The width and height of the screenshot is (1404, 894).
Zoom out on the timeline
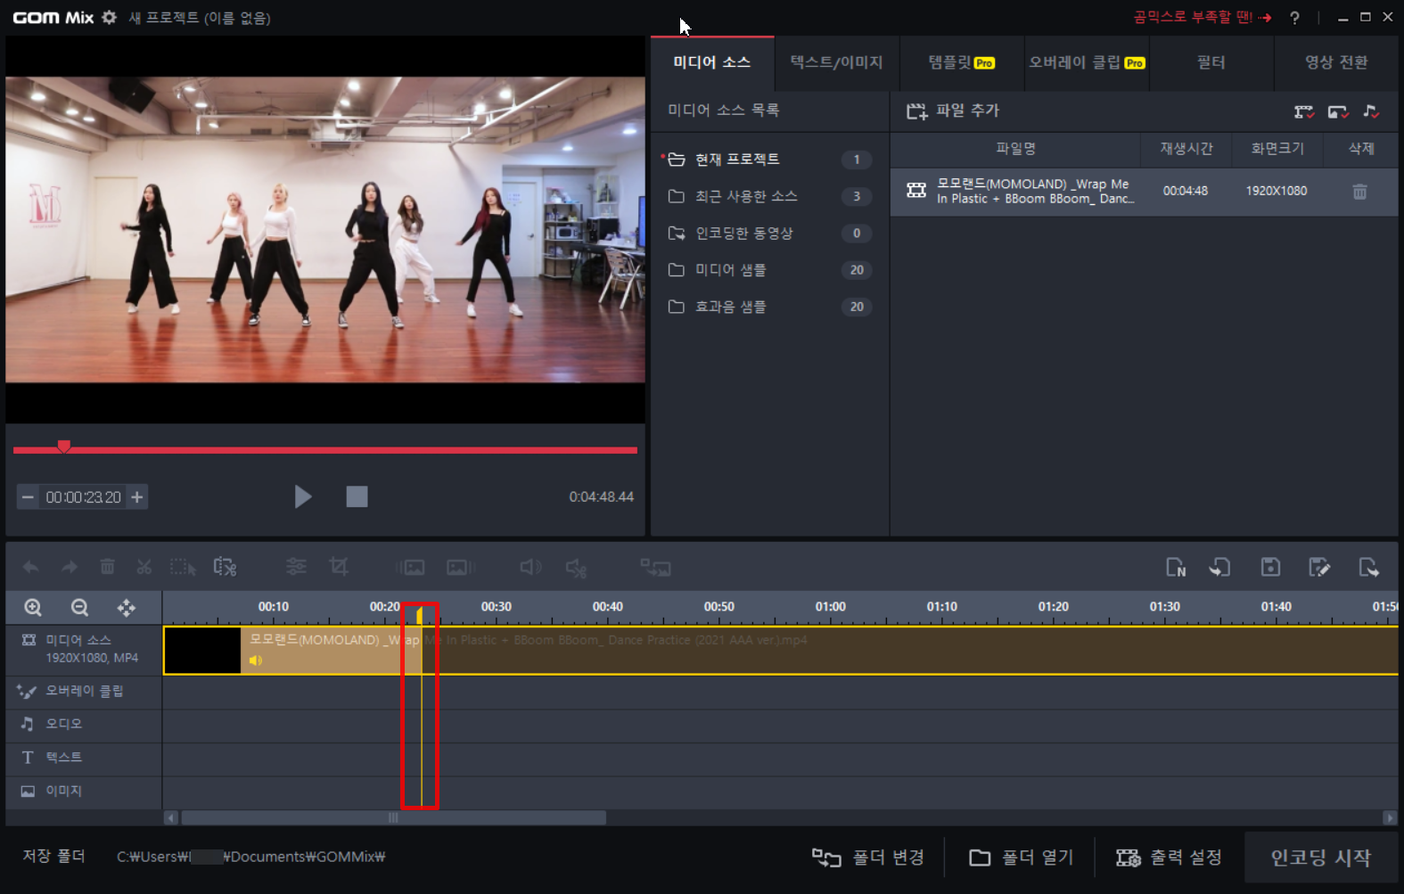(x=79, y=607)
